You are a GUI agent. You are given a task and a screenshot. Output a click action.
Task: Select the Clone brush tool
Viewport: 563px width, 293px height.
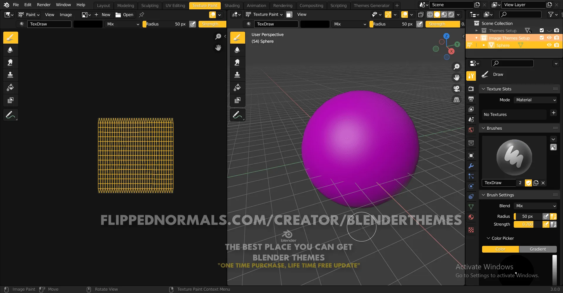pyautogui.click(x=11, y=75)
